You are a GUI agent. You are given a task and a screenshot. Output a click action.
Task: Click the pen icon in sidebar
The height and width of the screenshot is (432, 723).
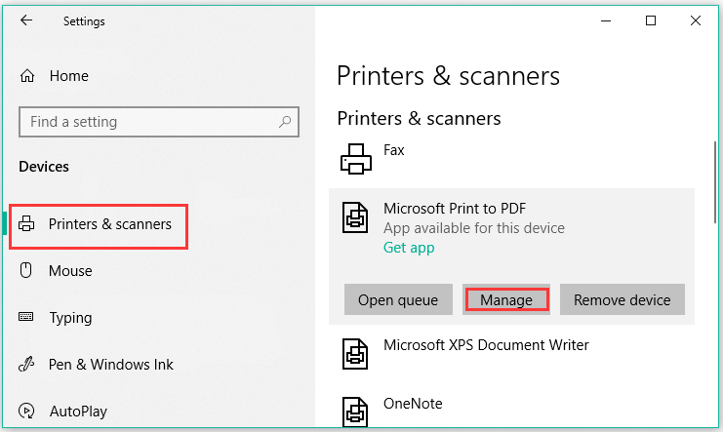pyautogui.click(x=25, y=365)
